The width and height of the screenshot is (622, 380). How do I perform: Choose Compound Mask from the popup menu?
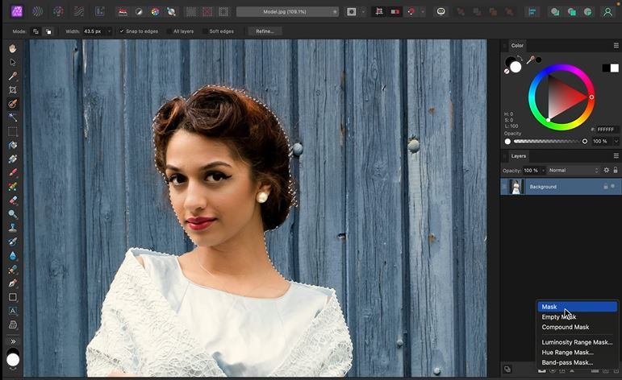tap(577, 327)
